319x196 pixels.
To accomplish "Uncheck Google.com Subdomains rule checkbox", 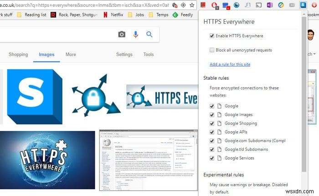I will (x=212, y=141).
